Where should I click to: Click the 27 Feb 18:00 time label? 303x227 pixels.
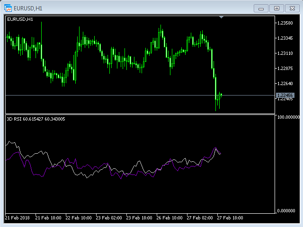pyautogui.click(x=230, y=218)
